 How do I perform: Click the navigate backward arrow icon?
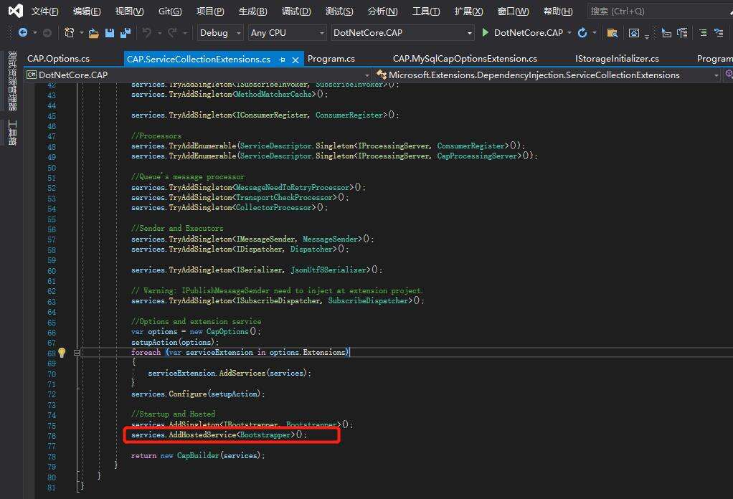(x=22, y=33)
